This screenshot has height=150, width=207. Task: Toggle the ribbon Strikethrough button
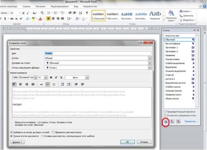[x=12, y=19]
